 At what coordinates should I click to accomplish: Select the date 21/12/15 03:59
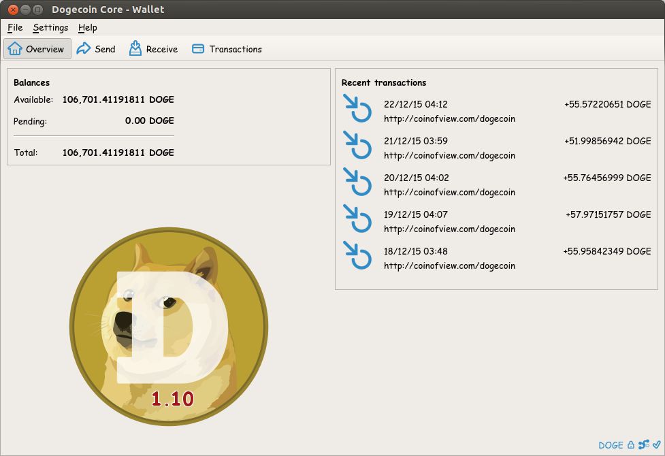[416, 141]
